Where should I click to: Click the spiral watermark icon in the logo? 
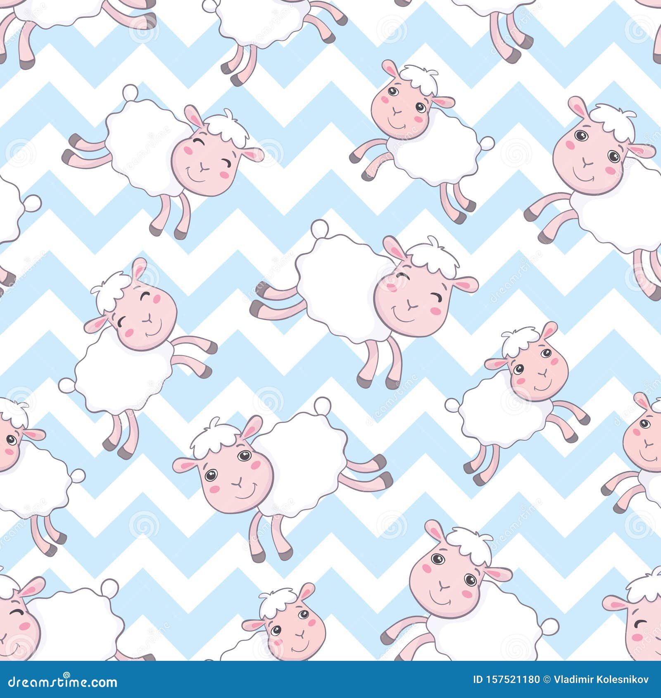point(67,674)
